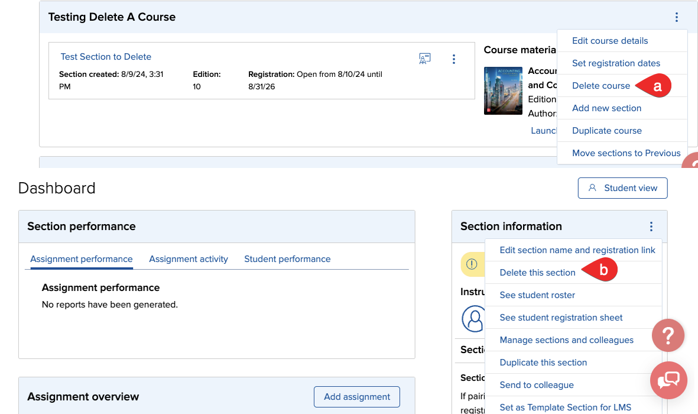Screen dimensions: 698x414
Task: Open the Test Section to Delete link
Action: click(106, 57)
